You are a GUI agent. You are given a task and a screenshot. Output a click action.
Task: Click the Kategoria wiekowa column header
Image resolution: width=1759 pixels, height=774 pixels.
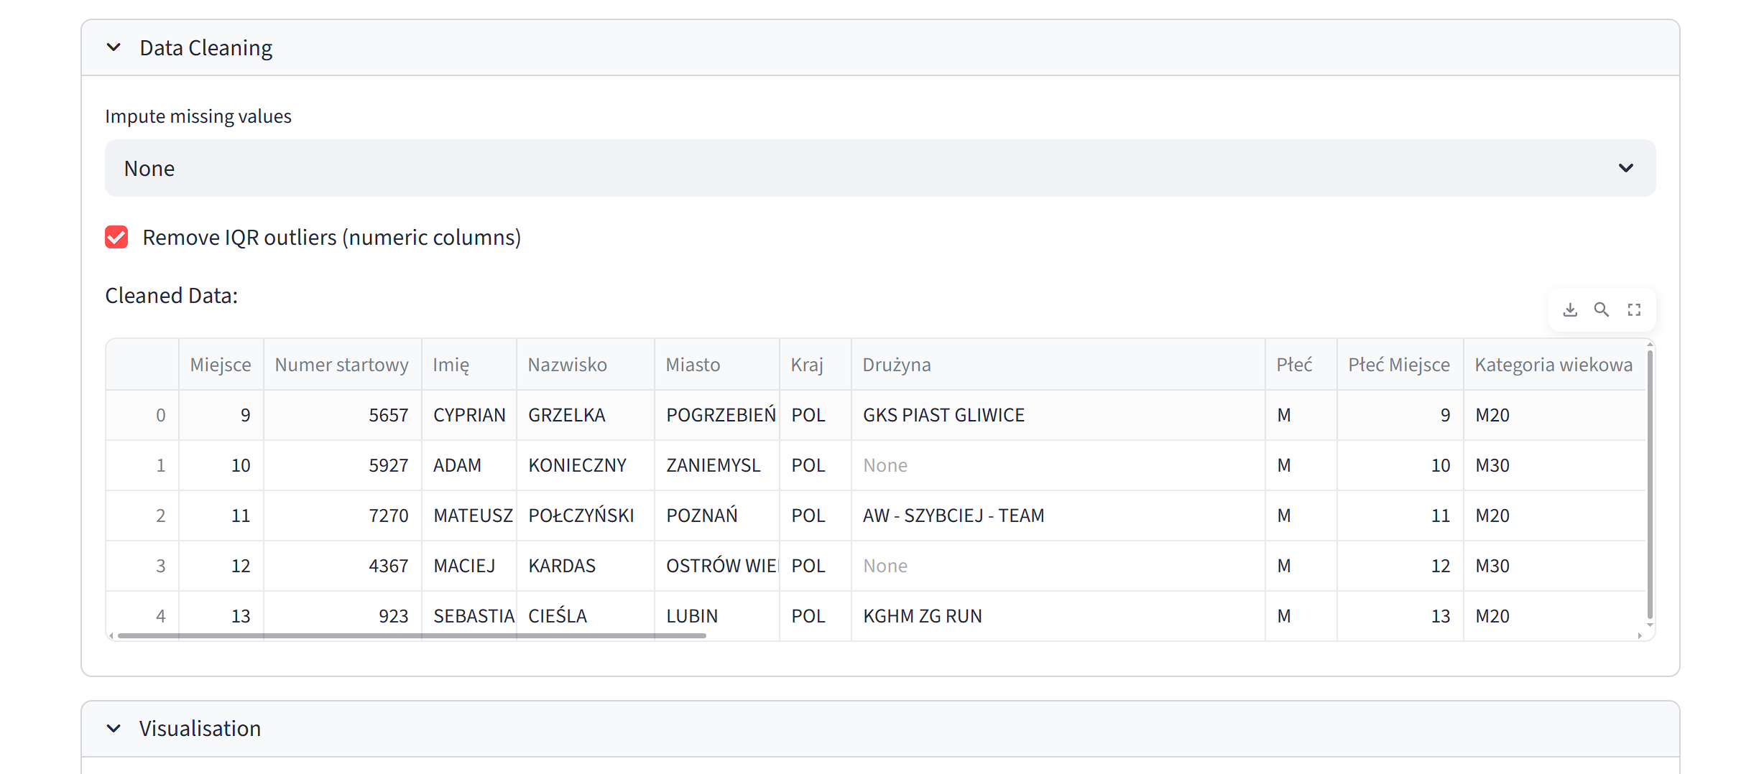click(x=1553, y=365)
